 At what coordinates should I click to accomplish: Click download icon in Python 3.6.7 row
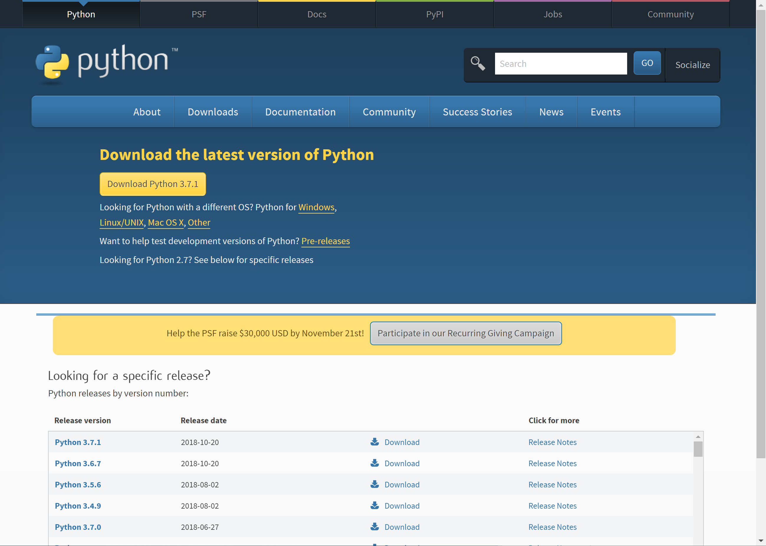tap(374, 463)
